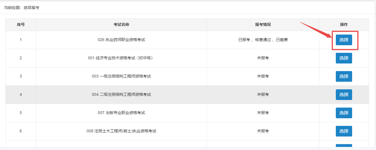This screenshot has width=376, height=150.
Task: Click 未报考 status in the 001 经济专业 row
Action: pos(263,58)
